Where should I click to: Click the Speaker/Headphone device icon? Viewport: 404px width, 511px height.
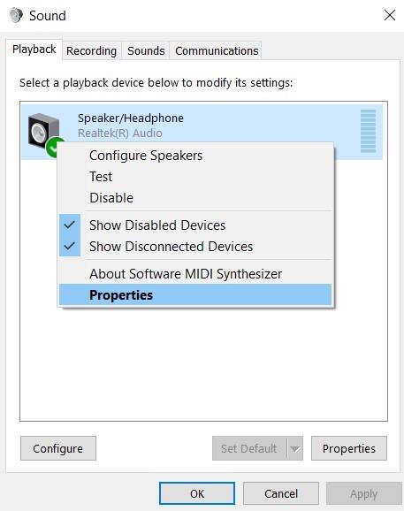click(x=43, y=132)
